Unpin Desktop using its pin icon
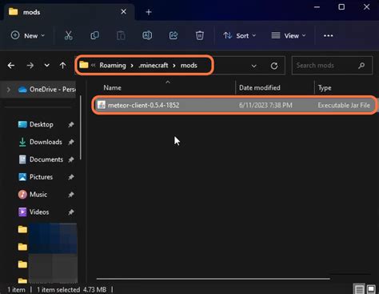Screen dimensions: 379x294 (71, 124)
